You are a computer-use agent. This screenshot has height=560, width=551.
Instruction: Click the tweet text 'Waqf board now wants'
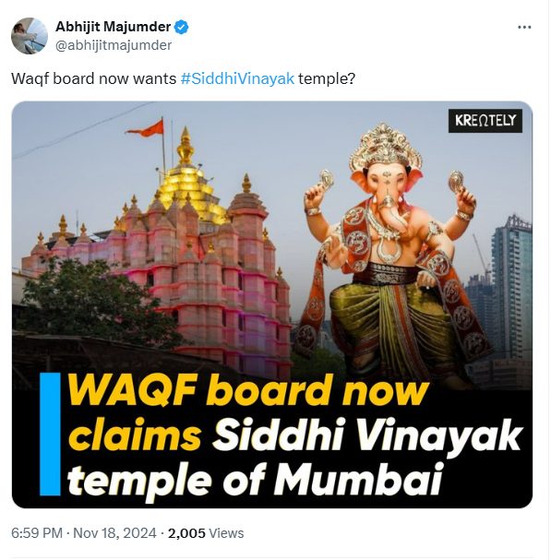pyautogui.click(x=93, y=78)
